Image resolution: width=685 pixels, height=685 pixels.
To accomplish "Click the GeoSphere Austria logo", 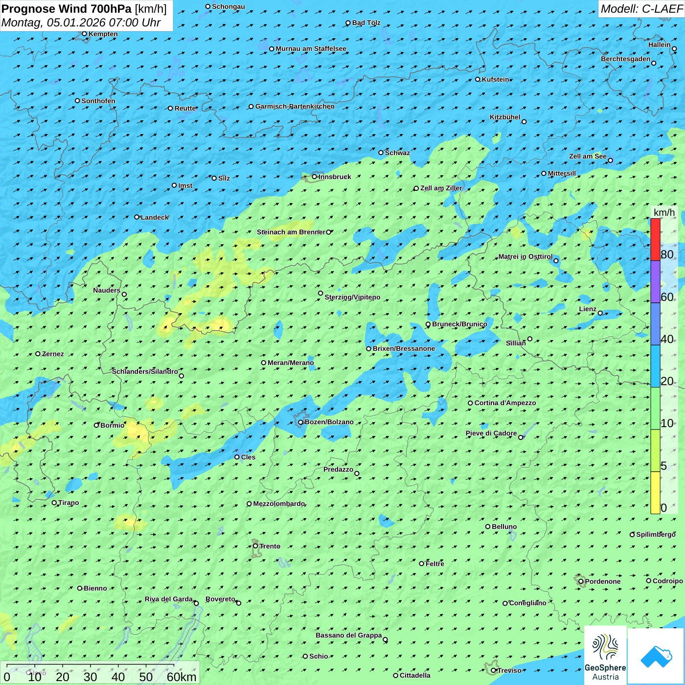I will pos(605,656).
